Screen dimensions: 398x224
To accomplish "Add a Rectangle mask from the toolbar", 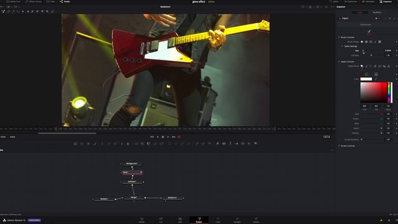I will coord(170,144).
